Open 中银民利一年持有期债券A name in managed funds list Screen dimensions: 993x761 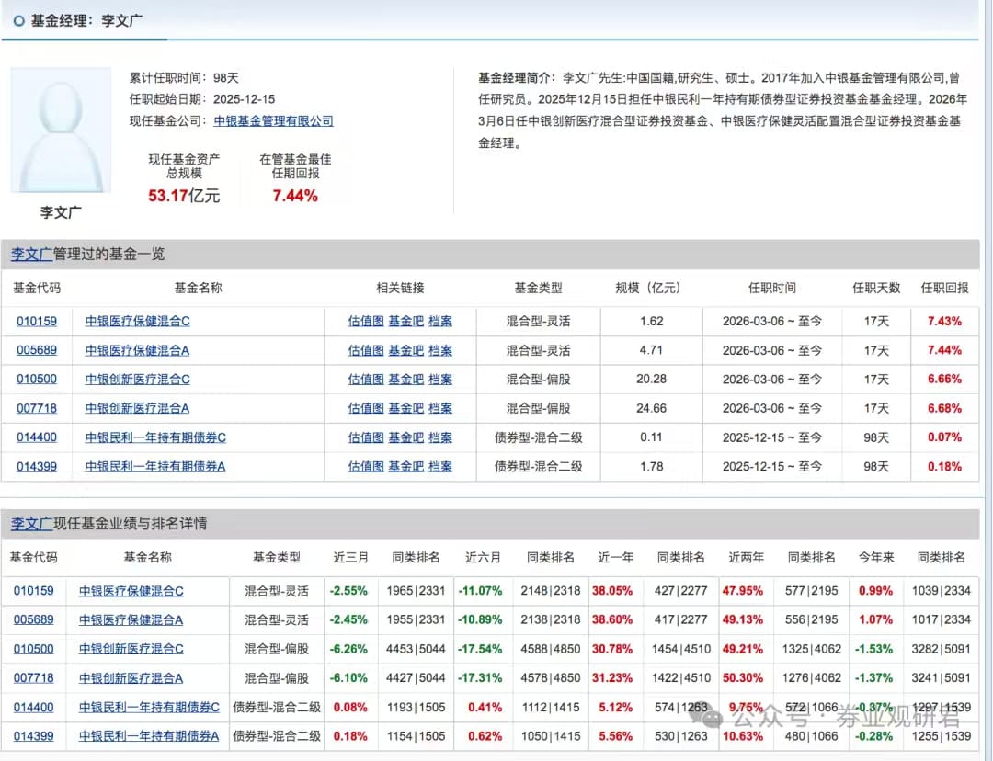tap(155, 466)
